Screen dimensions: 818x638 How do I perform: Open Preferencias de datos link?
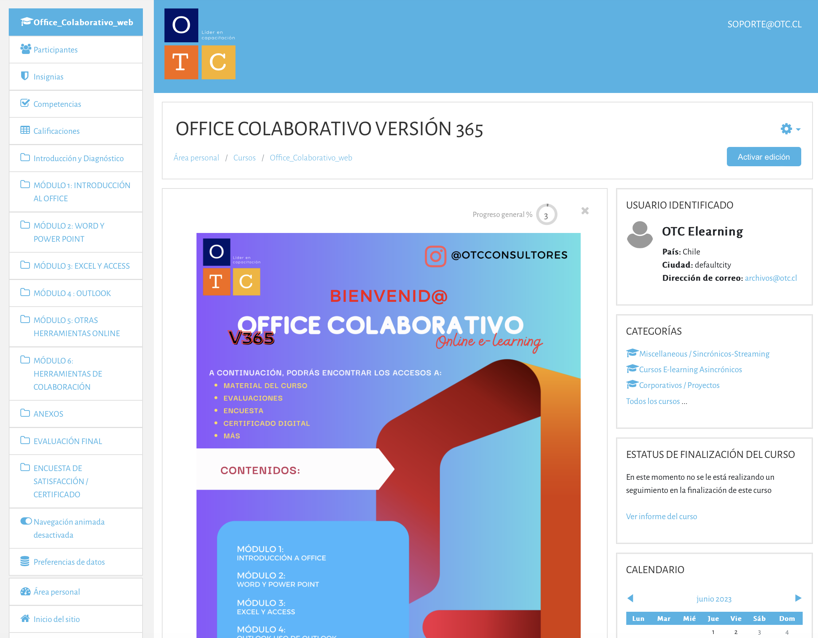76,561
